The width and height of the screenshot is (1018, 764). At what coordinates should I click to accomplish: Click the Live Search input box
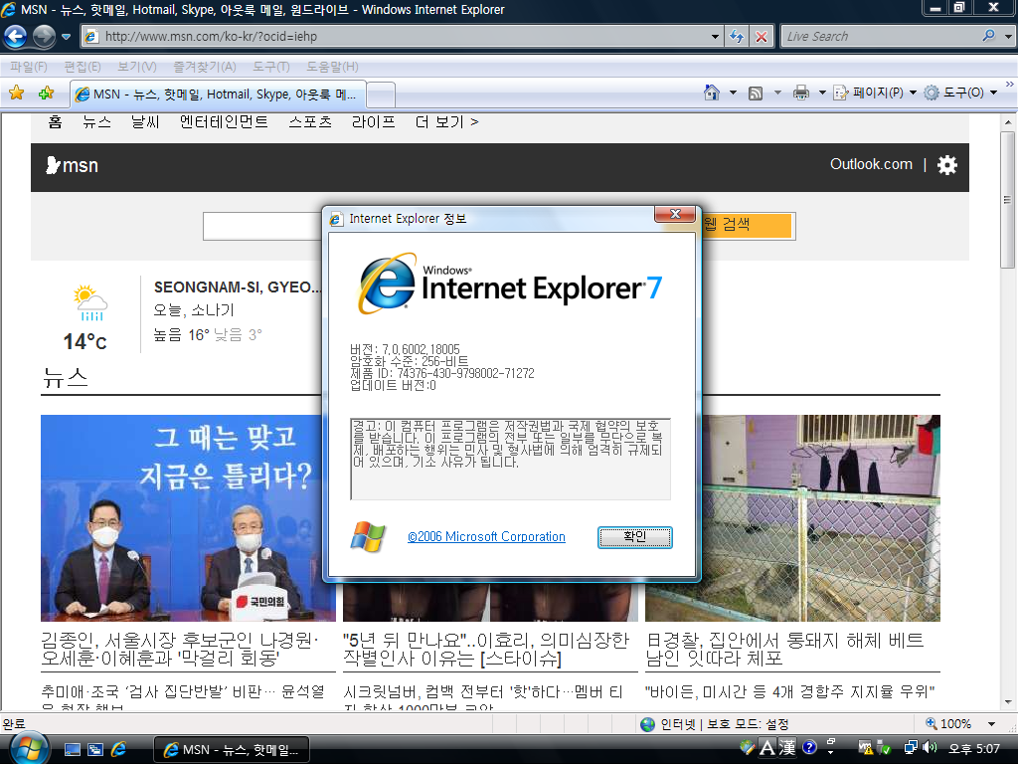coord(880,37)
